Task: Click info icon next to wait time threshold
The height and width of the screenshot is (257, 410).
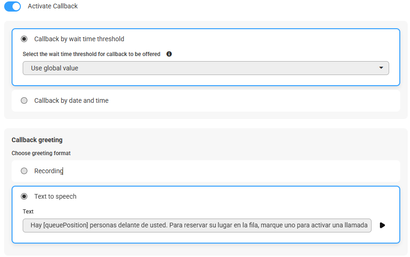Action: pyautogui.click(x=169, y=54)
